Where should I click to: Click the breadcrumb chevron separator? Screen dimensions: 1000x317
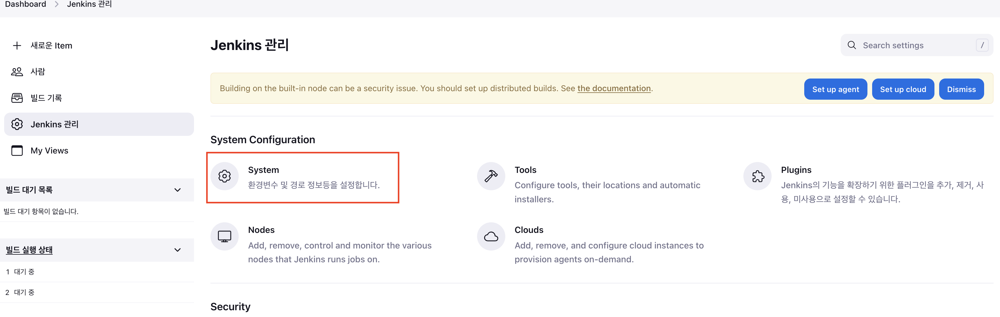click(57, 4)
